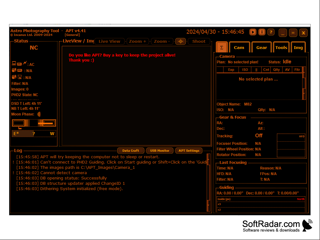
Task: Open Data Craft
Action: tap(130, 151)
